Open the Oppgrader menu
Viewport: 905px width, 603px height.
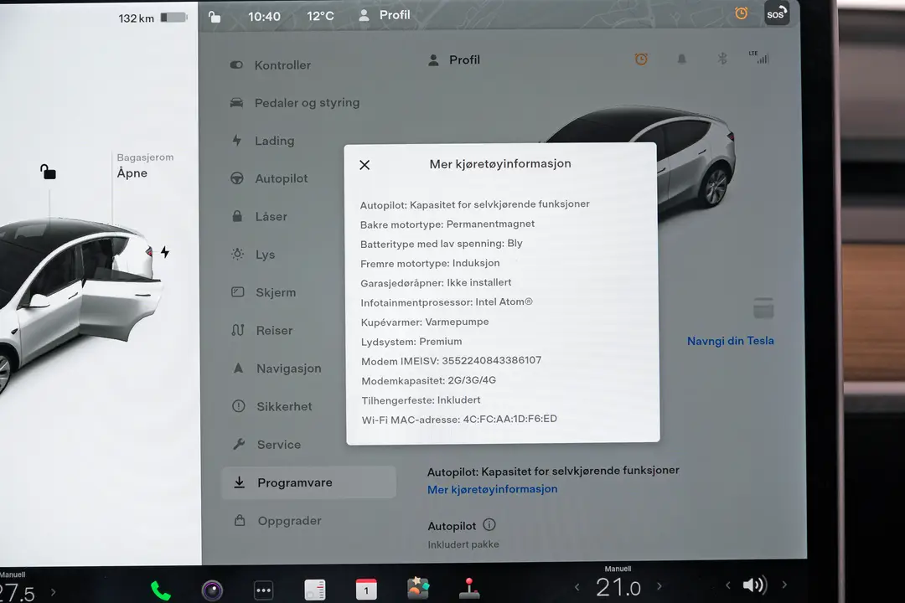coord(277,520)
